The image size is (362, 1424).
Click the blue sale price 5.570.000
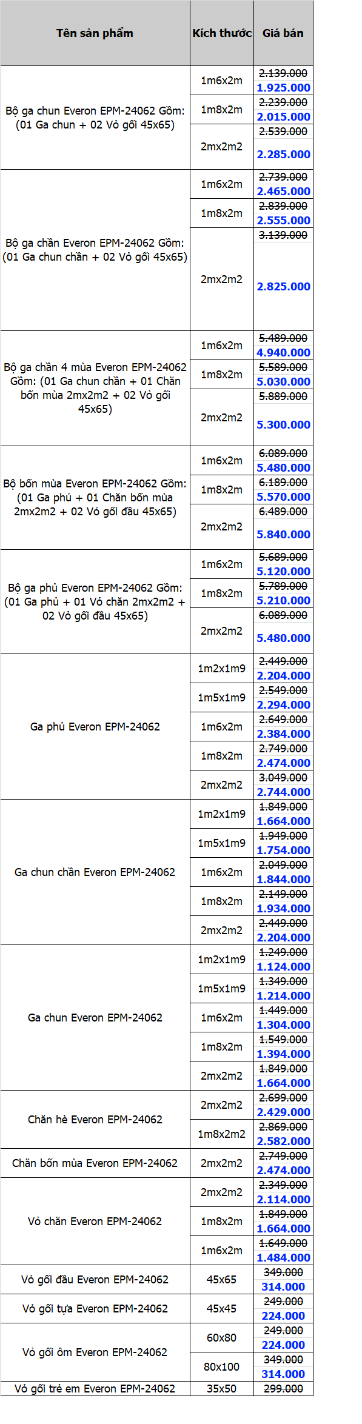point(283,496)
